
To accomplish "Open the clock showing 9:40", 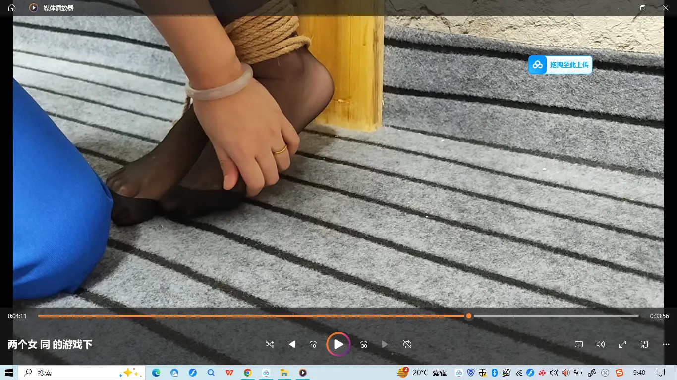I will (x=639, y=373).
